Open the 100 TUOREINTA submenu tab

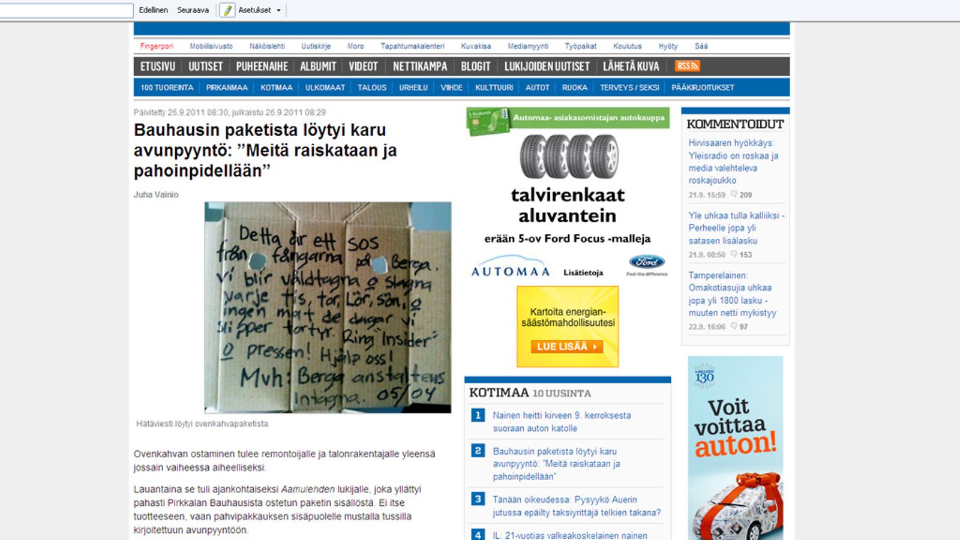[167, 88]
